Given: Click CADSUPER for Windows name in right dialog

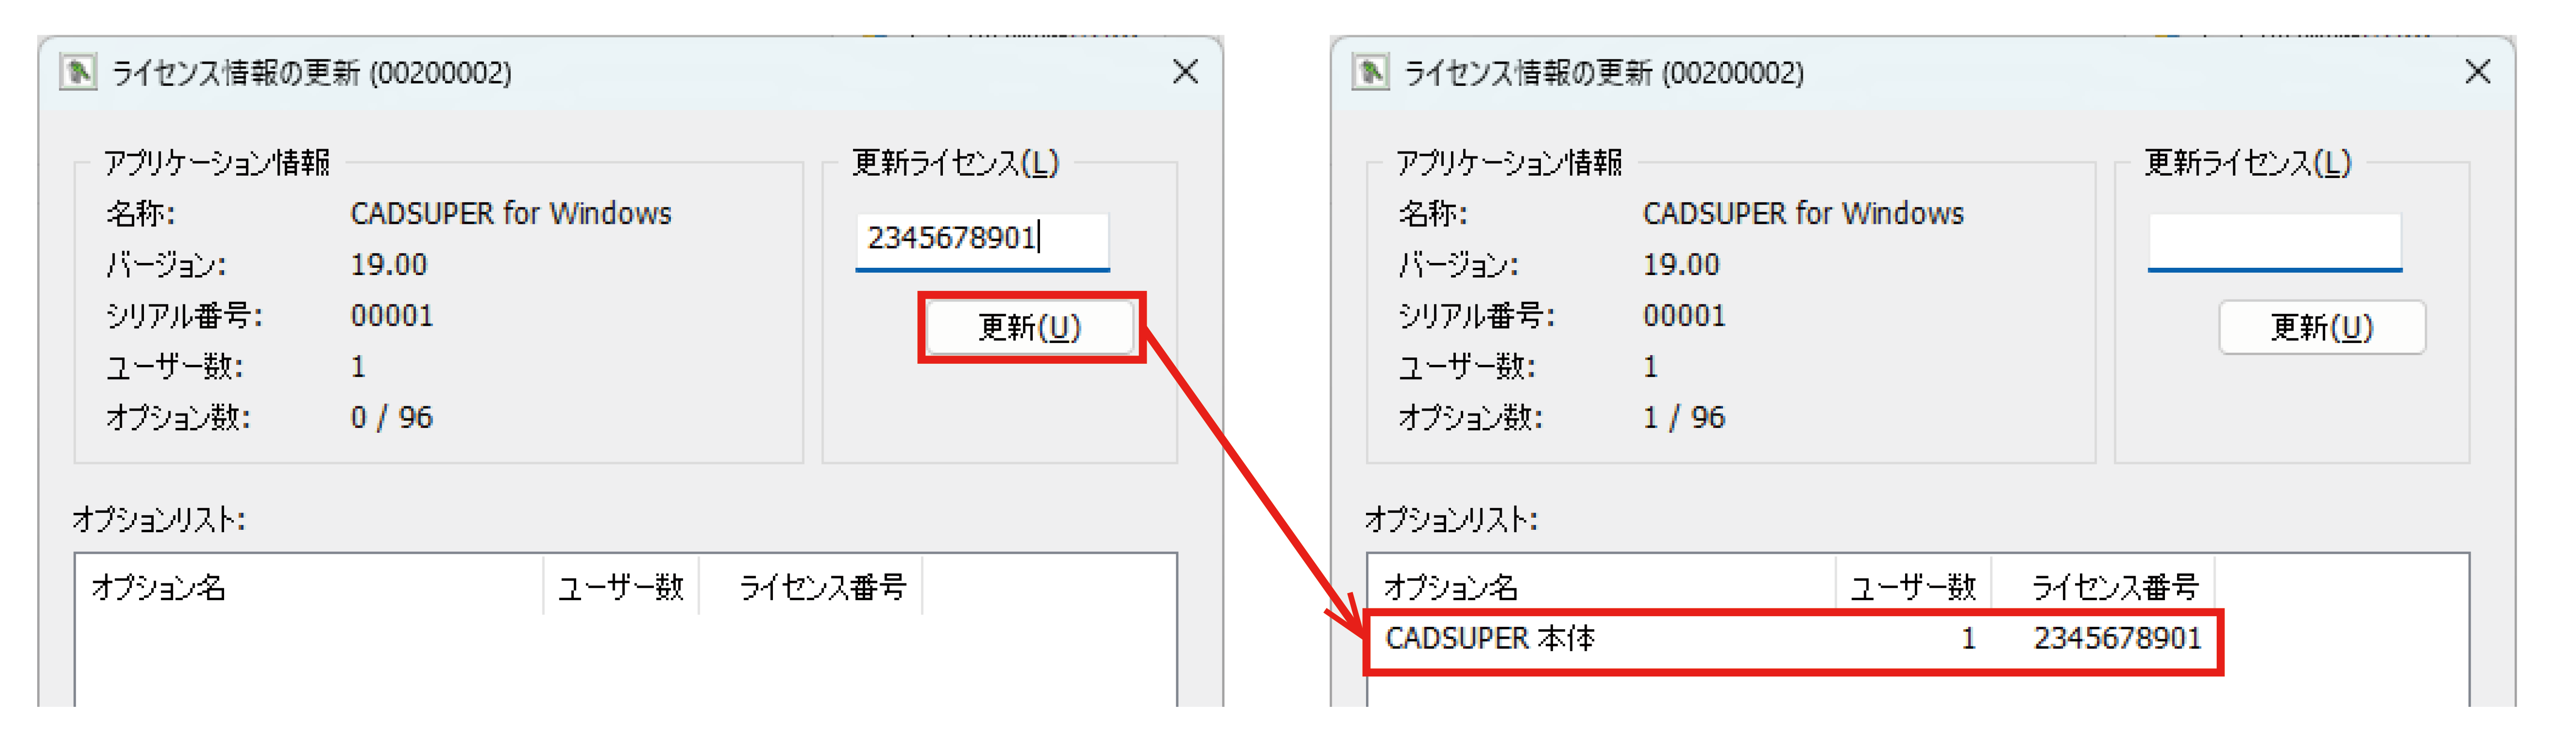Looking at the screenshot, I should coord(1804,214).
